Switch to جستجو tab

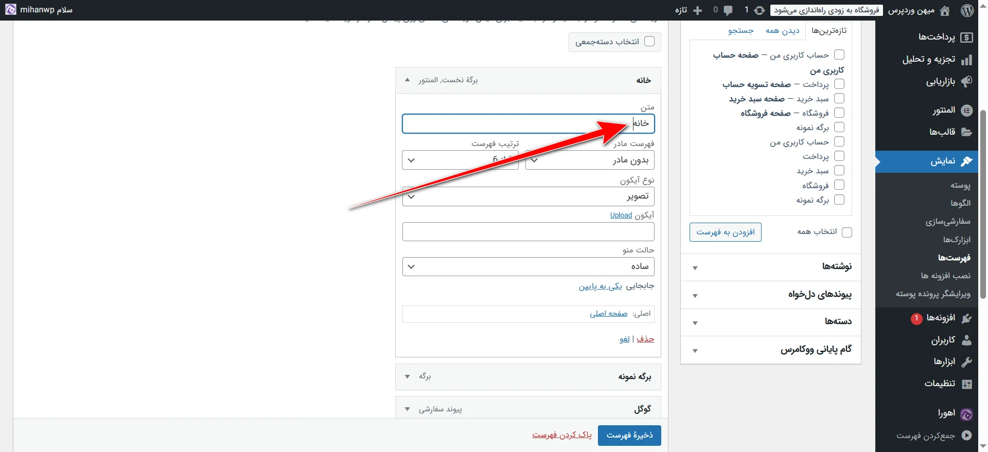click(x=741, y=31)
